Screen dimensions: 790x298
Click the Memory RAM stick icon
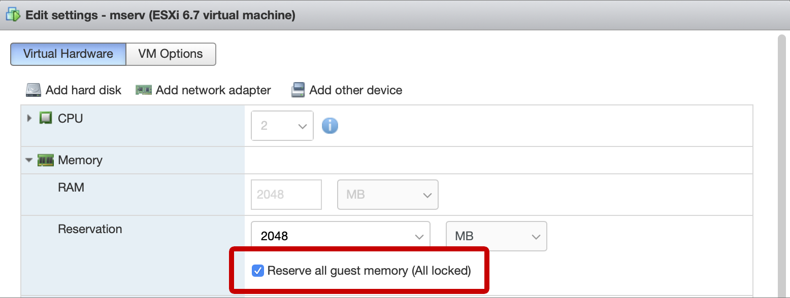[46, 161]
